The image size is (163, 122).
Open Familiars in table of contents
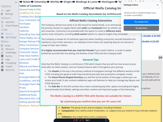24,27
